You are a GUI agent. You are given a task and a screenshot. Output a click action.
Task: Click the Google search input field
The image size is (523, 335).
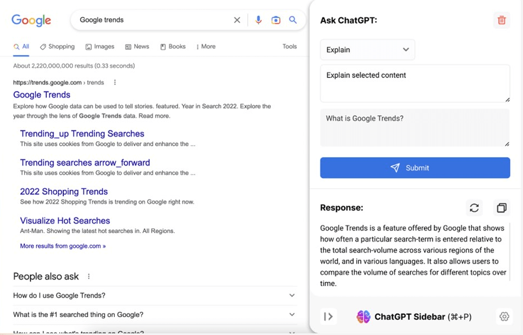tap(153, 20)
